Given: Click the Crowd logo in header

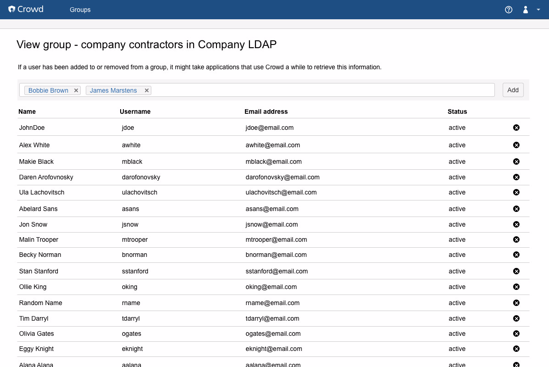Looking at the screenshot, I should [26, 9].
